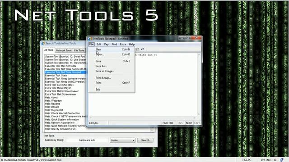Viewport: 289px width, 162px height.
Task: Click the undo icon in Notepad toolbar
Action: click(143, 49)
